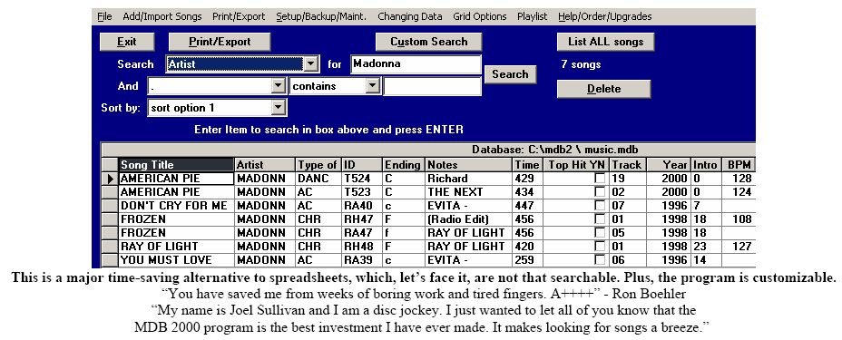Screen dimensions: 842x340
Task: Open the Add/Import Songs menu
Action: tap(162, 16)
